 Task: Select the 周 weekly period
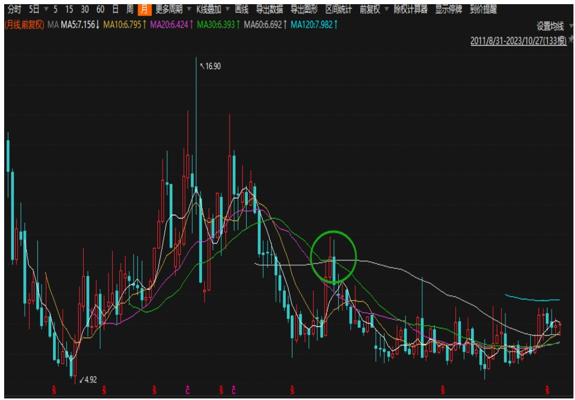point(130,9)
